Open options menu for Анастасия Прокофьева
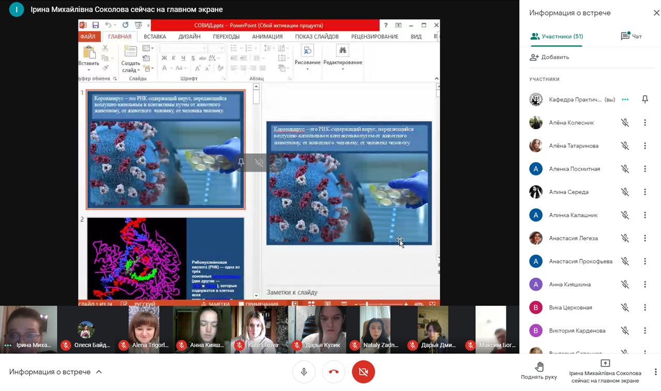Viewport: 661px width, 391px height. (645, 262)
